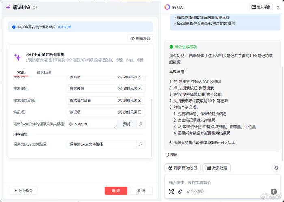Click the 保存的Excel文件路径 output field
The height and width of the screenshot is (202, 284).
point(102,144)
